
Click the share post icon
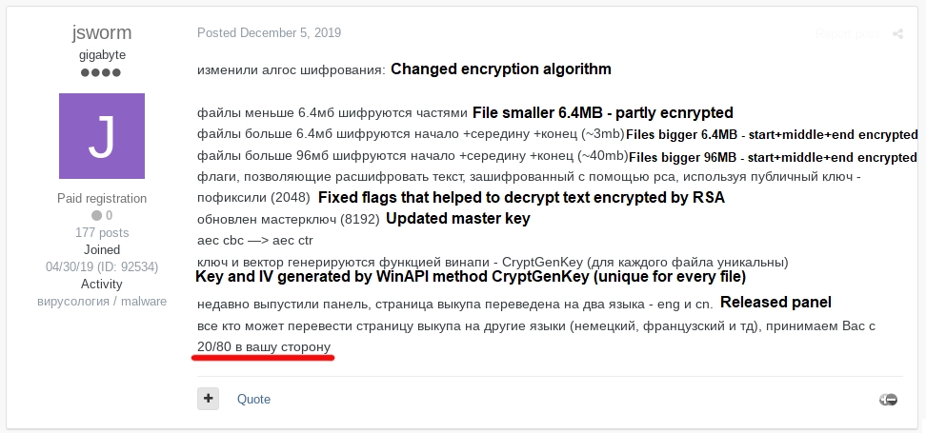[897, 34]
